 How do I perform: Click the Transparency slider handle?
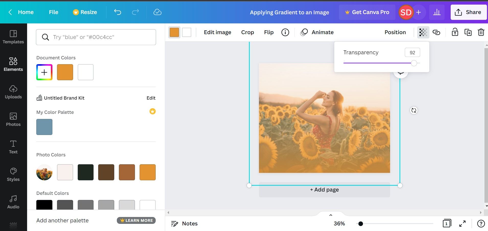pyautogui.click(x=414, y=63)
